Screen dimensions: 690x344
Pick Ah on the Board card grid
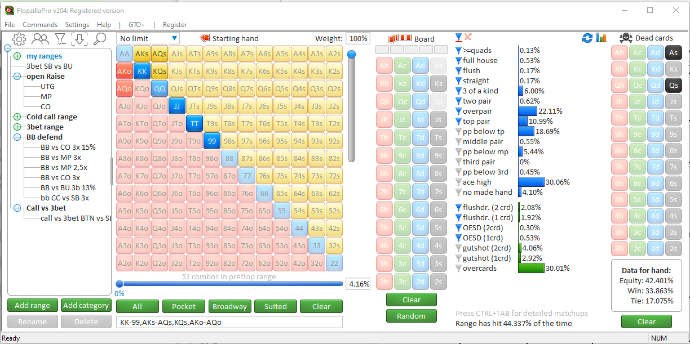384,65
